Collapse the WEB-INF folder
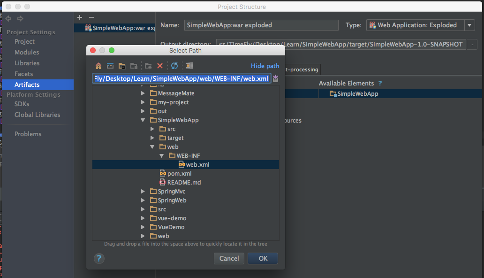This screenshot has height=278, width=484. 161,156
